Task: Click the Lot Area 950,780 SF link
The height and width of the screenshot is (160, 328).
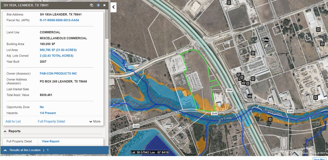Action: pyautogui.click(x=58, y=50)
